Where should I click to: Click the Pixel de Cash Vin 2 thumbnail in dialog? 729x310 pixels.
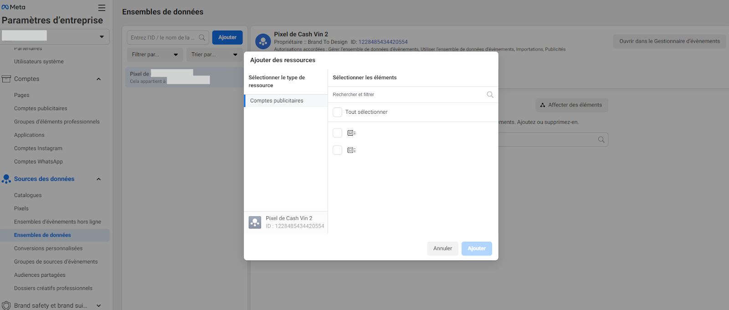point(255,222)
